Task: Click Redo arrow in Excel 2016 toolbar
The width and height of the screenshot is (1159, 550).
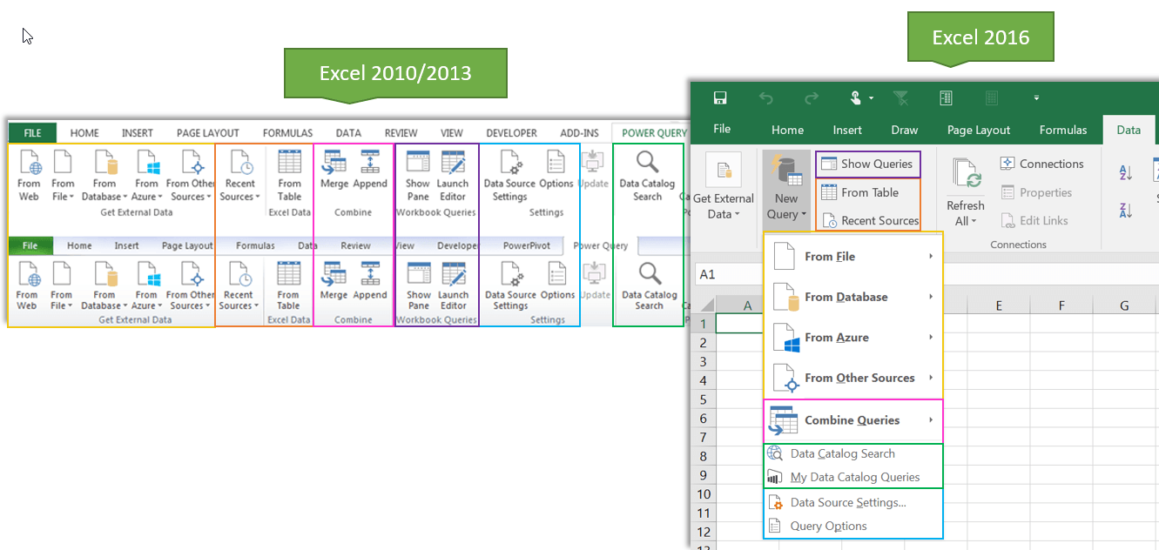Action: (x=812, y=98)
